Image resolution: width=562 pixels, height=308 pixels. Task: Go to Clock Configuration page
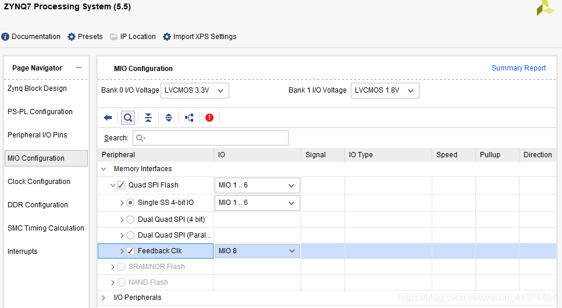point(39,182)
